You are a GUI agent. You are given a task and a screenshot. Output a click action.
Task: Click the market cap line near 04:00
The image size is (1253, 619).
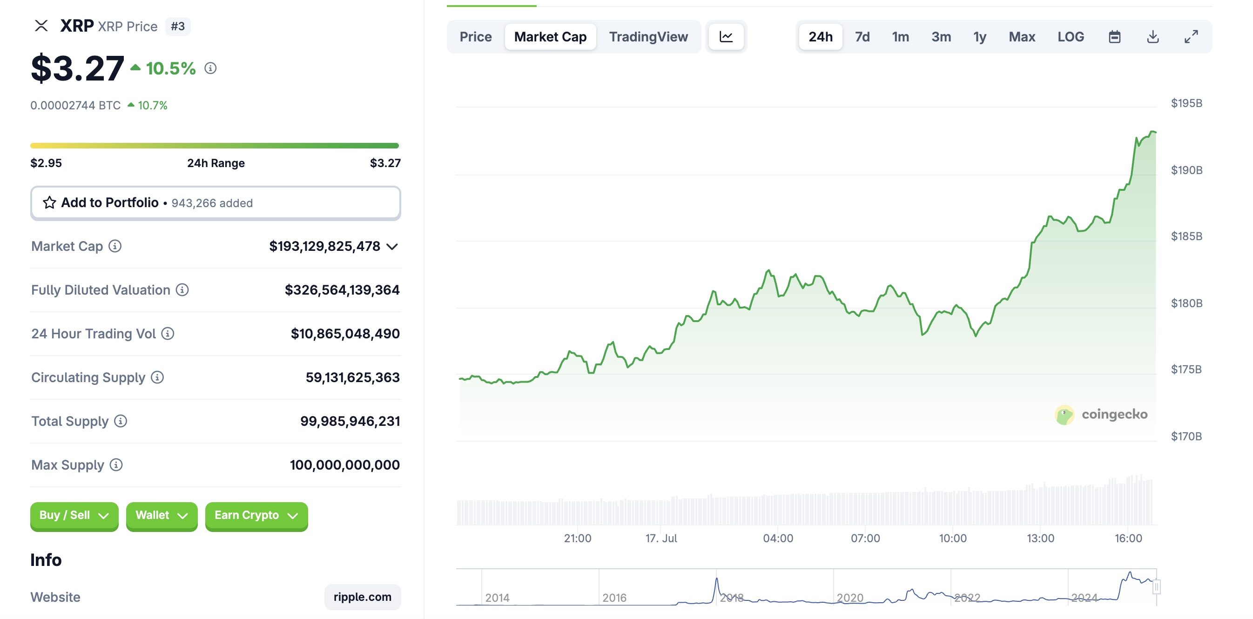(x=778, y=295)
